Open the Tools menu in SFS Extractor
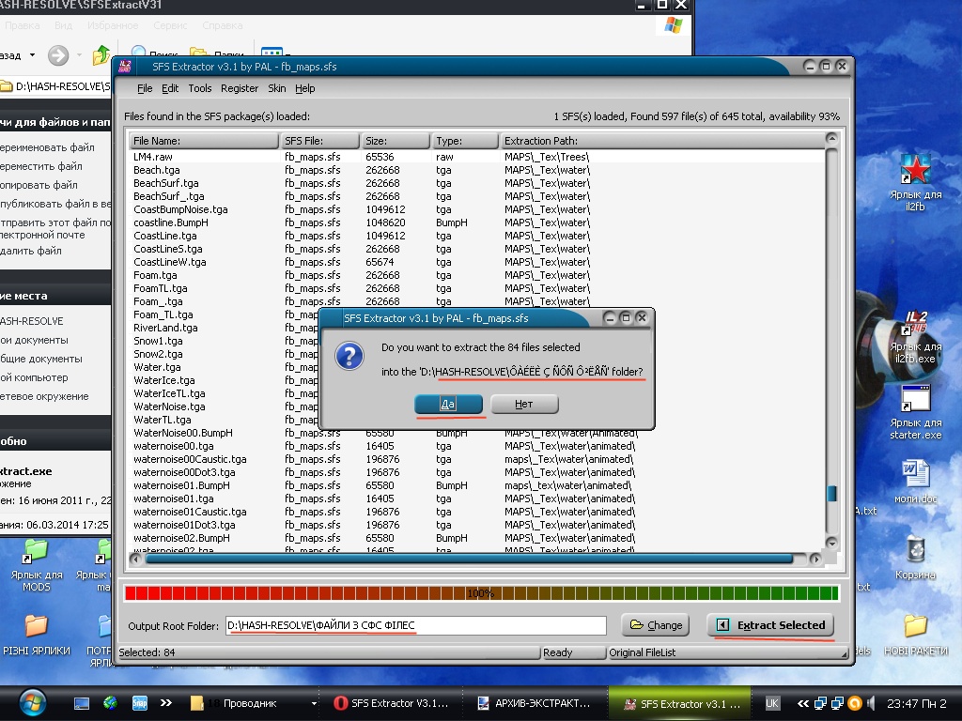 [199, 88]
